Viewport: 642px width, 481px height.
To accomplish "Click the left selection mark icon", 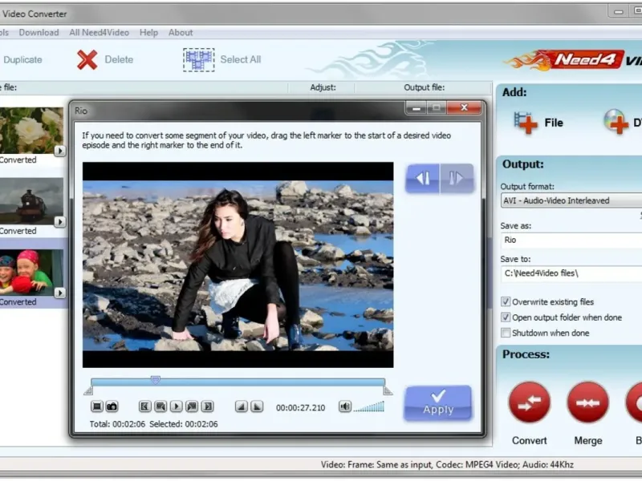I will point(242,406).
